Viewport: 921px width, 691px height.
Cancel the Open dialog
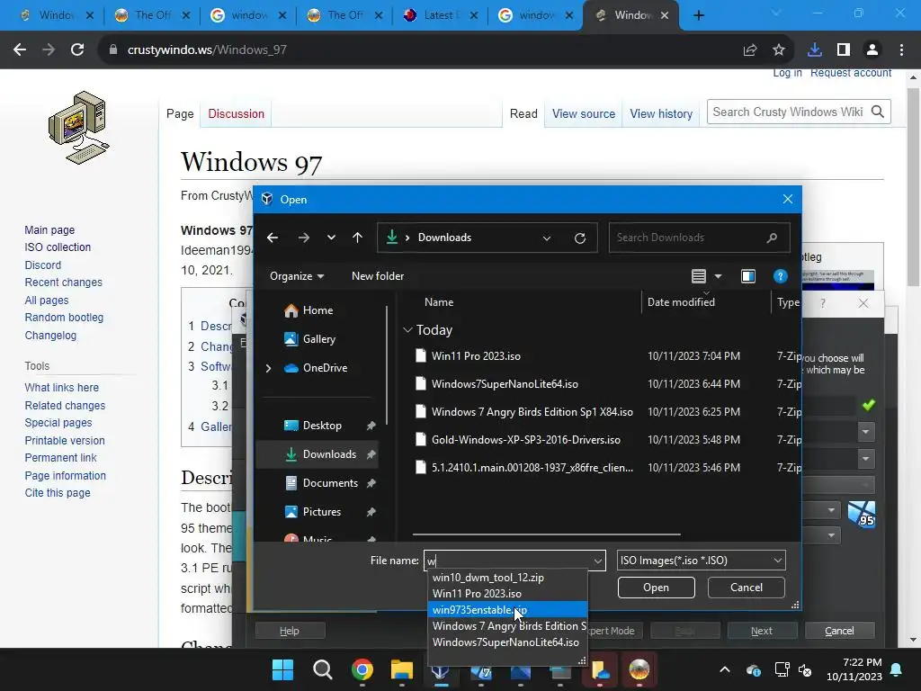pos(746,588)
